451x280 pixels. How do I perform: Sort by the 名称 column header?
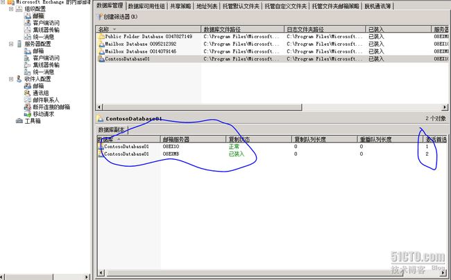[x=148, y=29]
